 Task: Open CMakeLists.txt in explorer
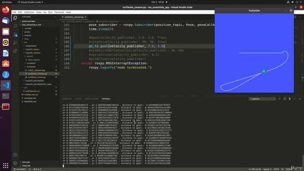(x=31, y=95)
